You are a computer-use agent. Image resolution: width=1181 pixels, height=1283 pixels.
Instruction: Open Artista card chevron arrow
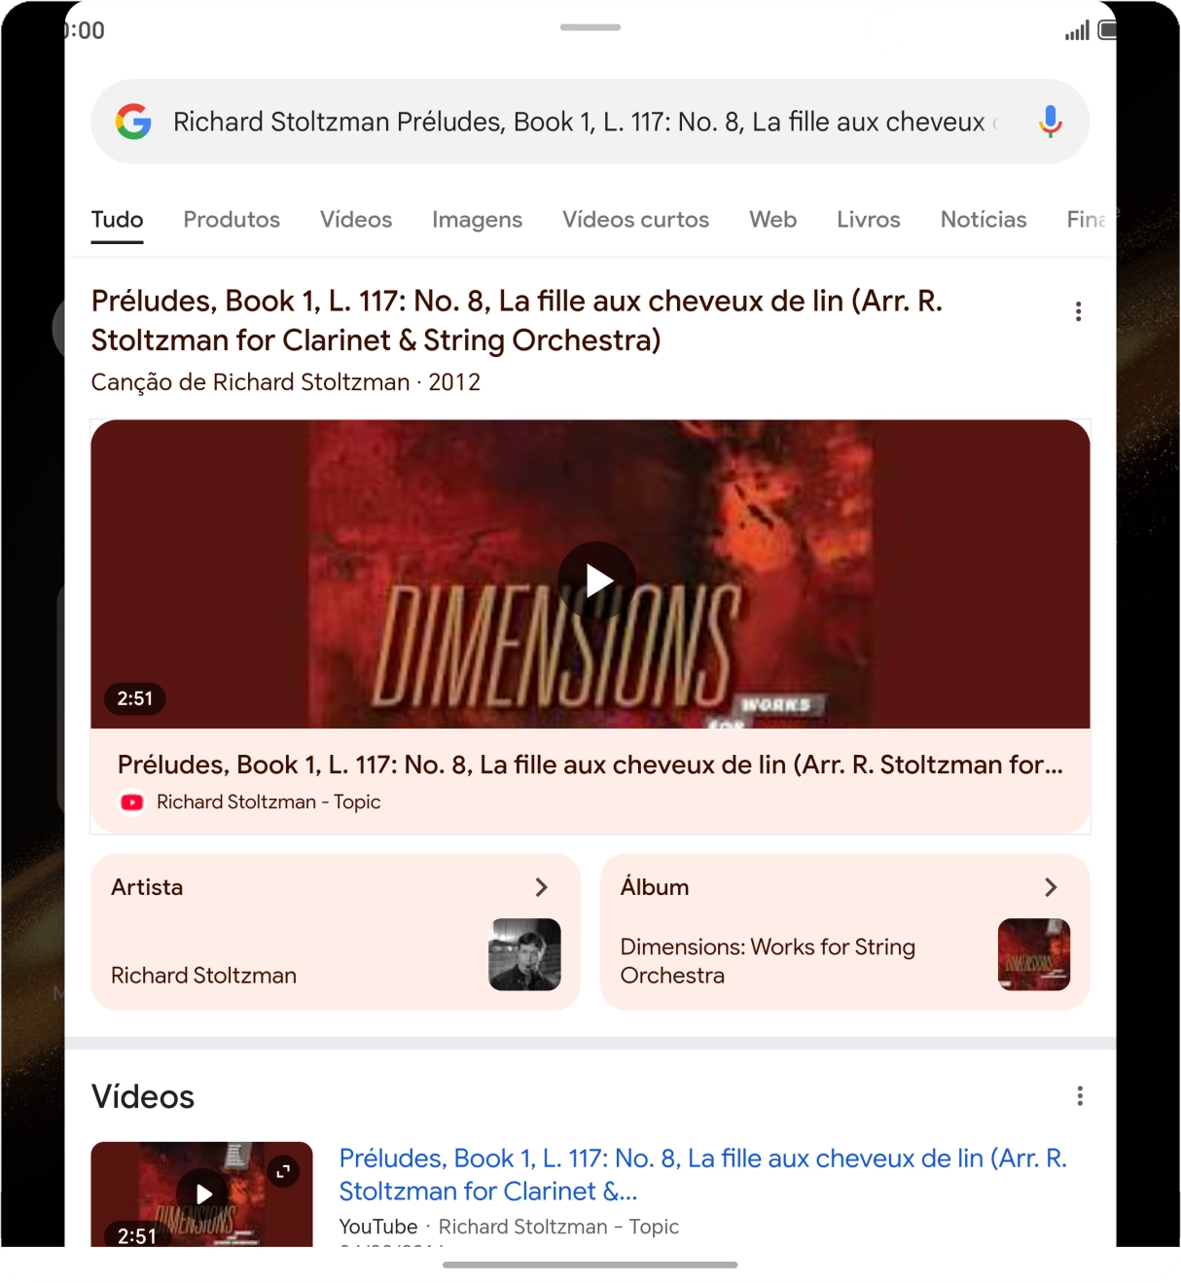(542, 887)
